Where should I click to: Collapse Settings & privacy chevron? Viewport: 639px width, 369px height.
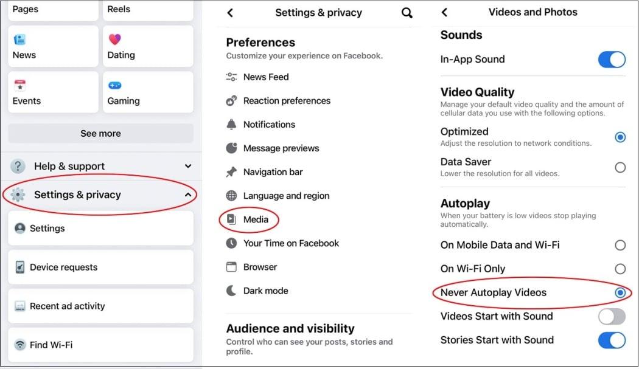coord(188,195)
